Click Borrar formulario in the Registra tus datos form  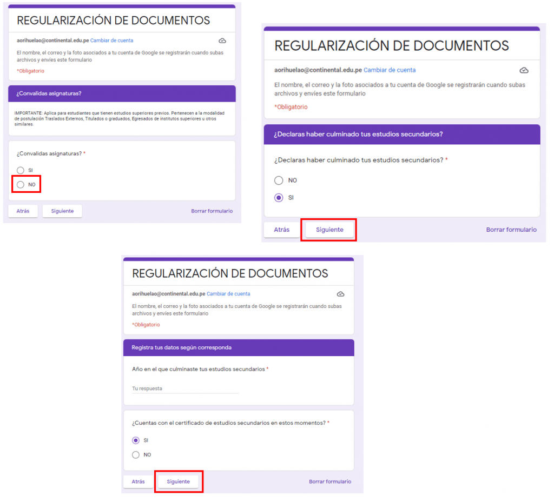coord(329,481)
